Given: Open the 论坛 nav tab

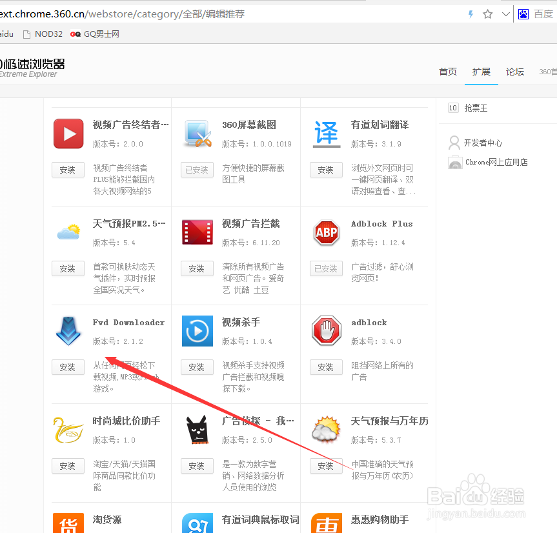Looking at the screenshot, I should click(x=515, y=72).
